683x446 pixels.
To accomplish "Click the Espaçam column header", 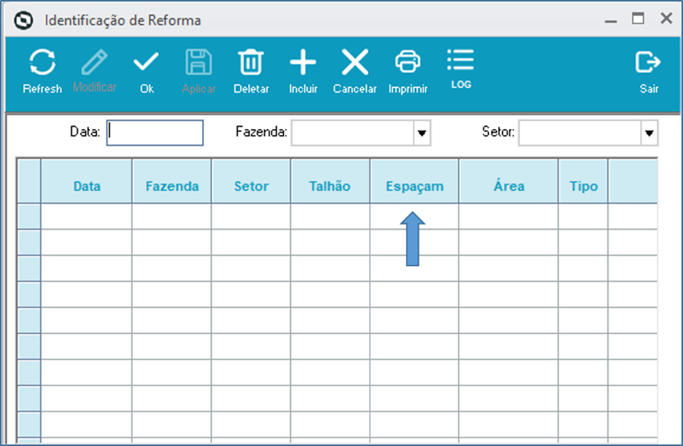I will tap(414, 181).
